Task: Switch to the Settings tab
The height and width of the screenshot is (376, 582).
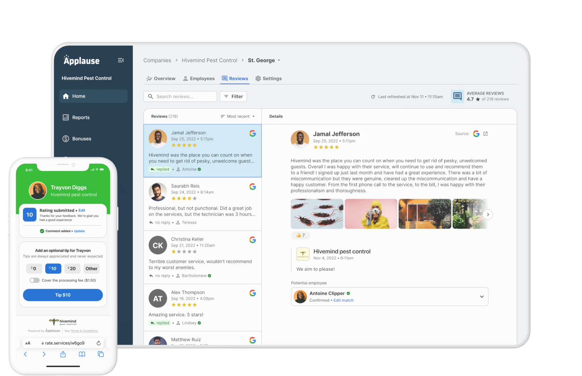Action: pos(269,78)
